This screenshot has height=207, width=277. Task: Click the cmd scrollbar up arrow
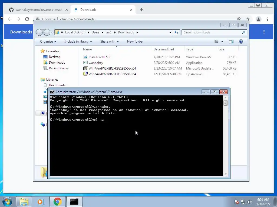pos(225,98)
